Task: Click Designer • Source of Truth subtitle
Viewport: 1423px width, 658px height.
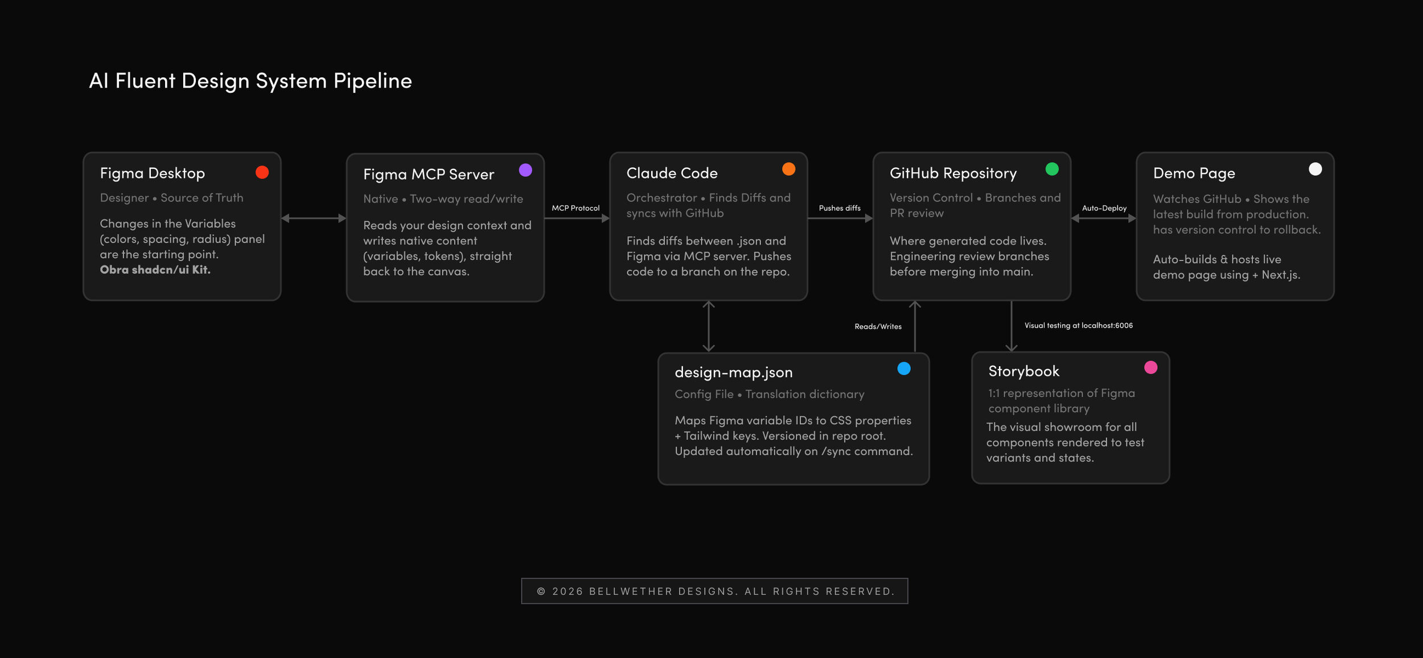Action: tap(171, 198)
